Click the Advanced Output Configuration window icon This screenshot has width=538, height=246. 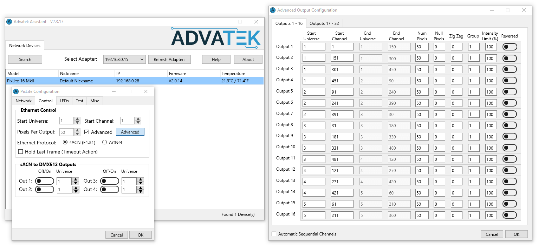point(273,10)
